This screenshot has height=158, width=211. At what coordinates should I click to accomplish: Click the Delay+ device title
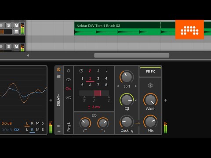[x=58, y=100]
